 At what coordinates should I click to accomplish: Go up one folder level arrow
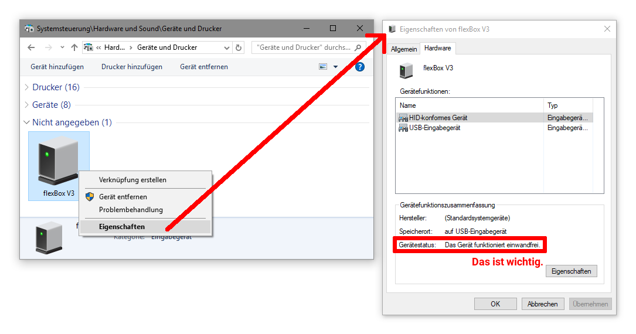[74, 47]
